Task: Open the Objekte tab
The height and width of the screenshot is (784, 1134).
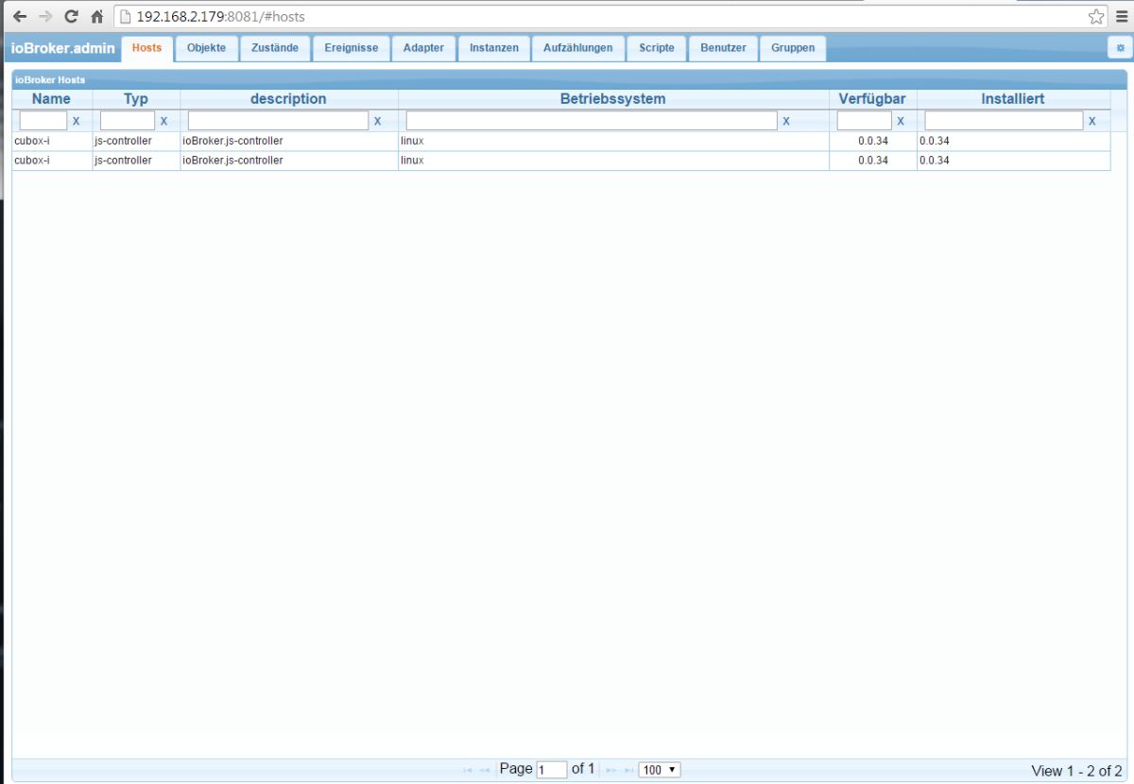Action: (207, 48)
